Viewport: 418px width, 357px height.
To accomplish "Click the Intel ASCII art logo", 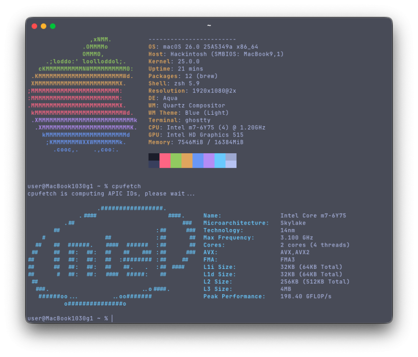I will (112, 256).
